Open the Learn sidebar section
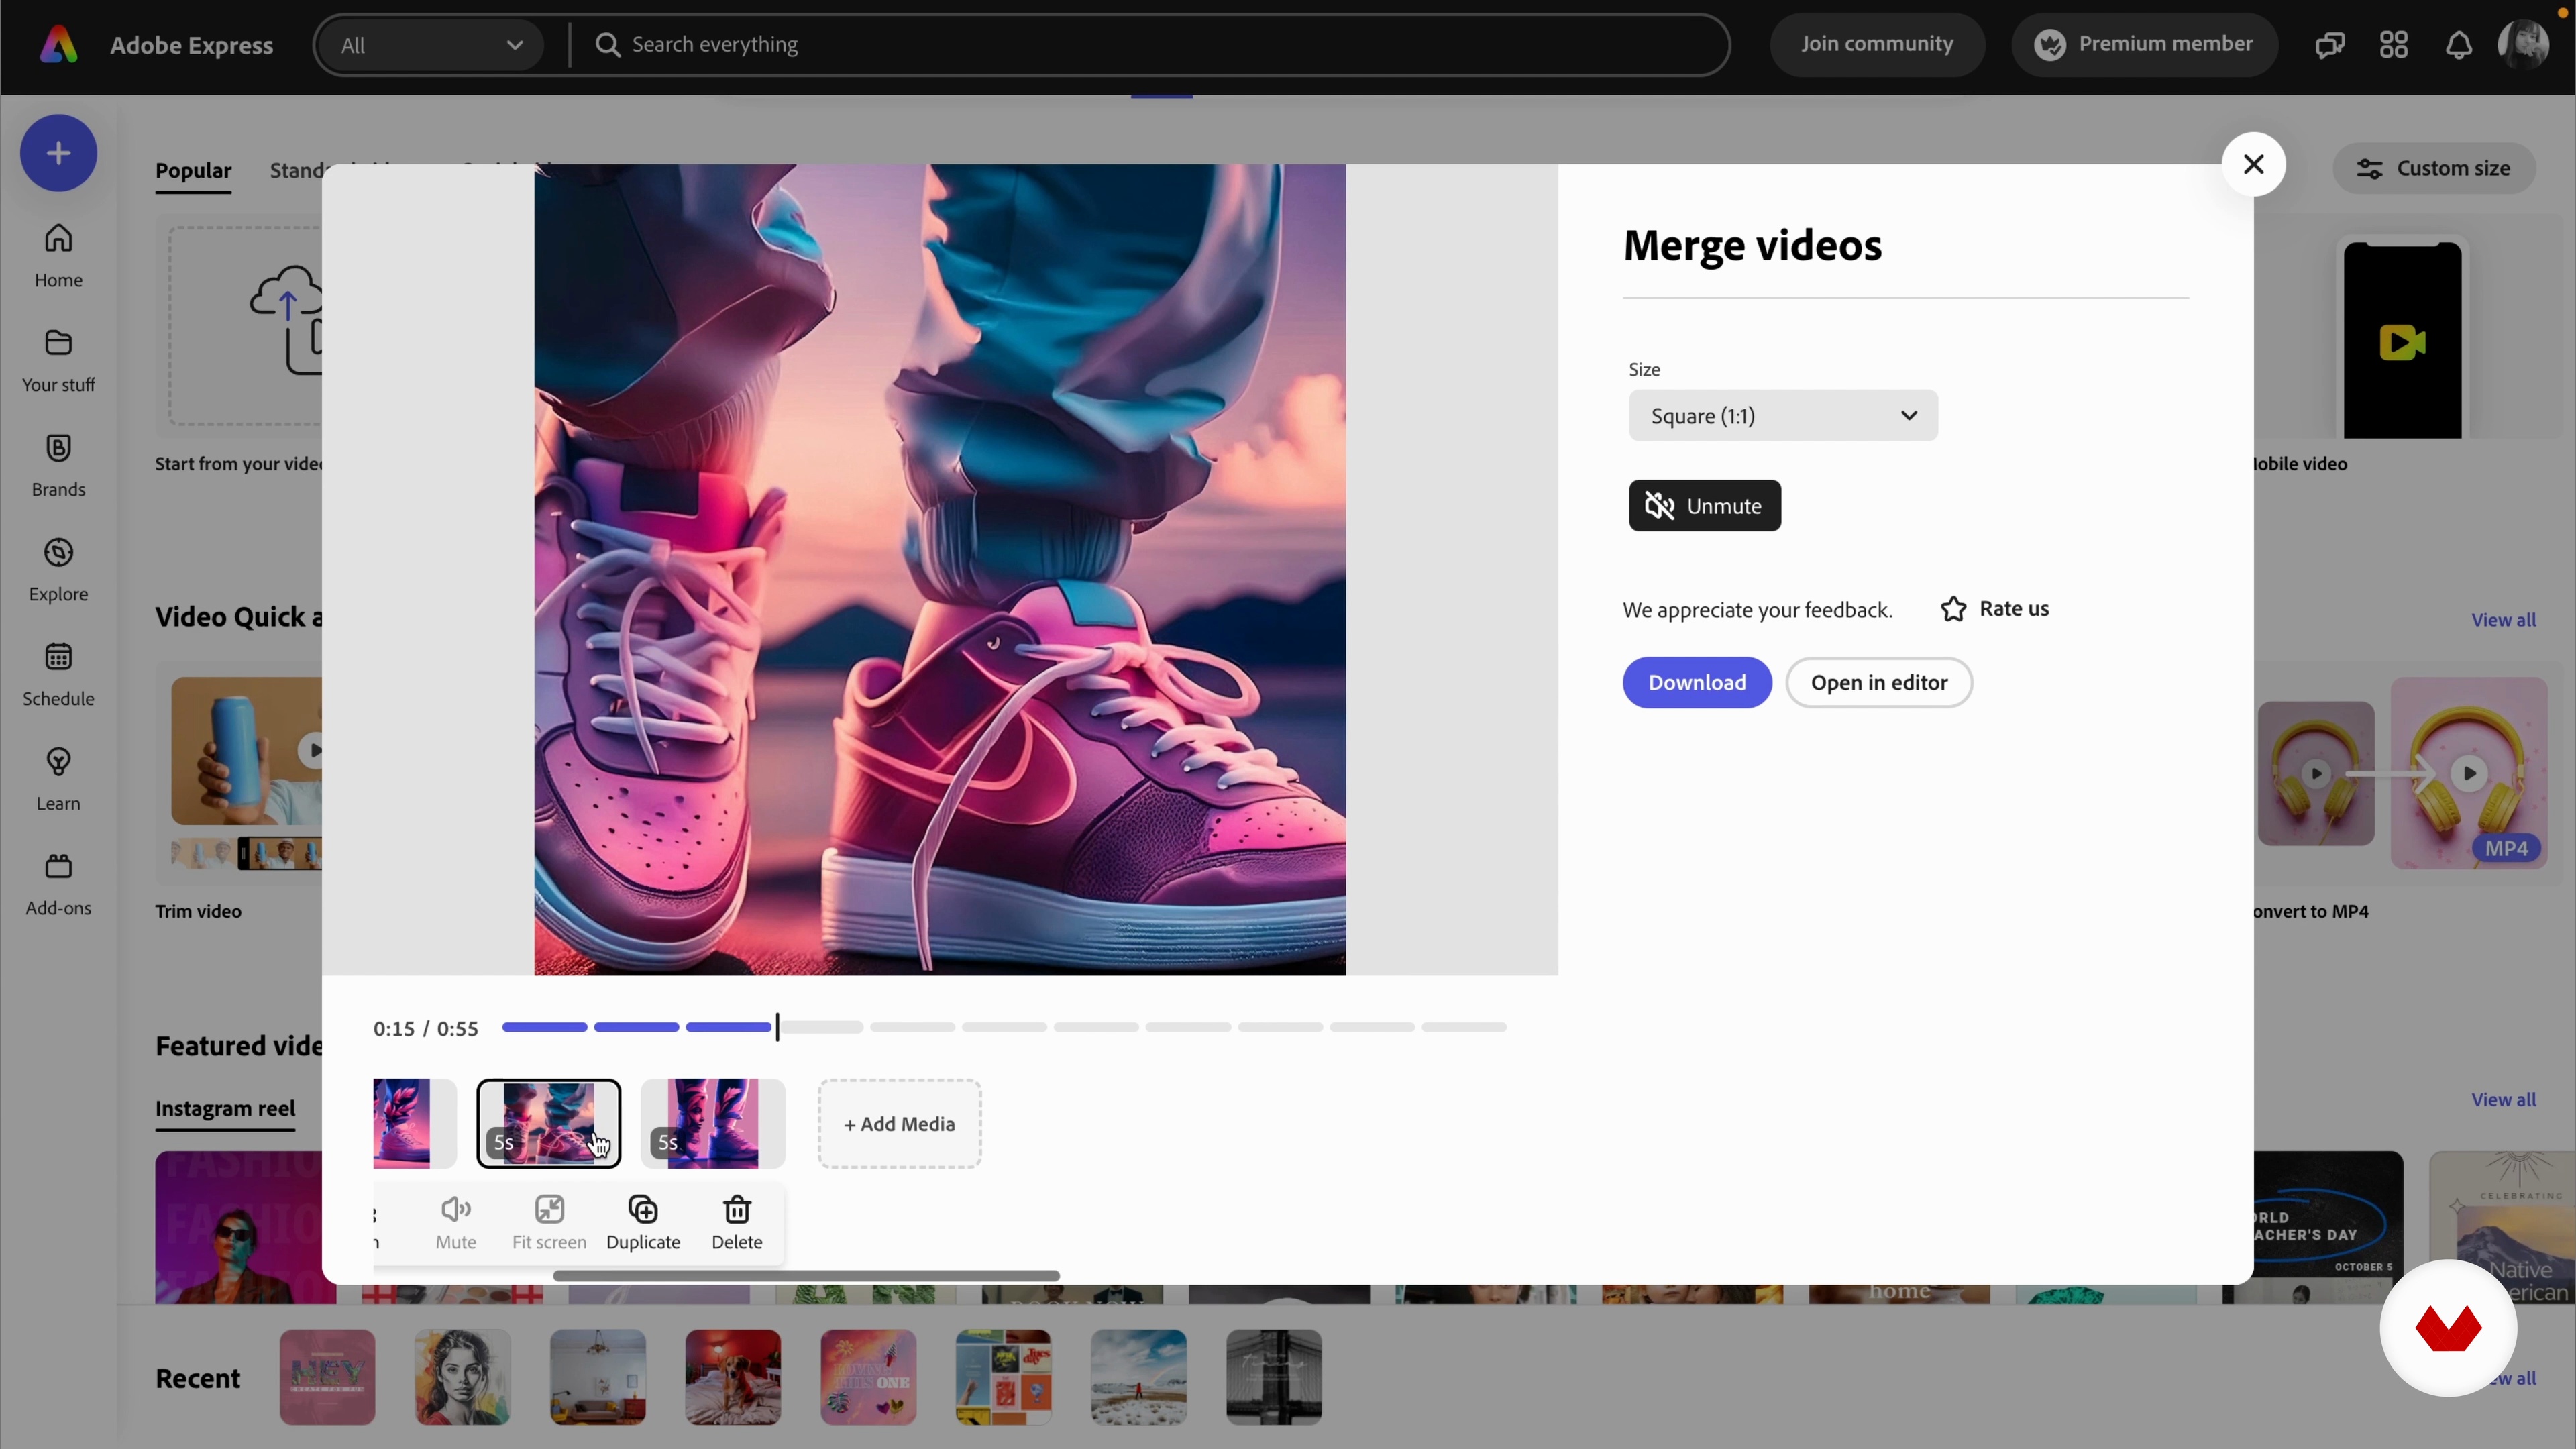Viewport: 2576px width, 1449px height. click(x=58, y=780)
